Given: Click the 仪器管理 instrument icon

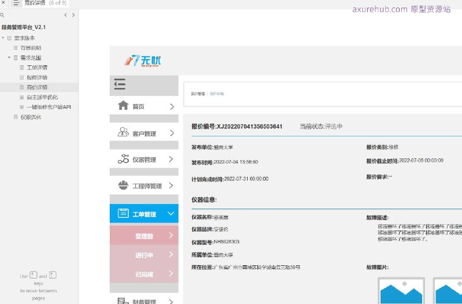Looking at the screenshot, I should [123, 158].
